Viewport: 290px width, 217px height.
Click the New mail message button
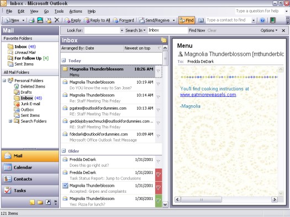coord(12,20)
